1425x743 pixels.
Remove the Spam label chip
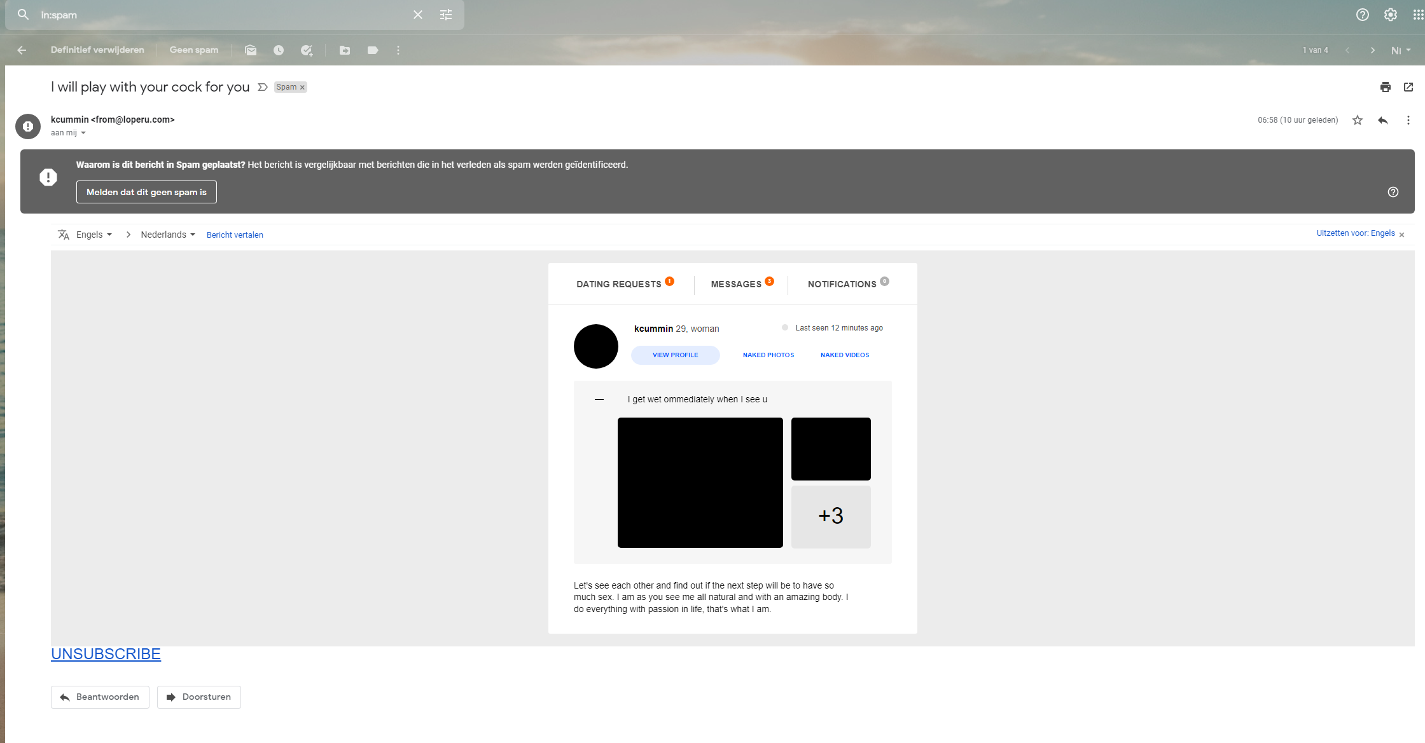tap(303, 88)
